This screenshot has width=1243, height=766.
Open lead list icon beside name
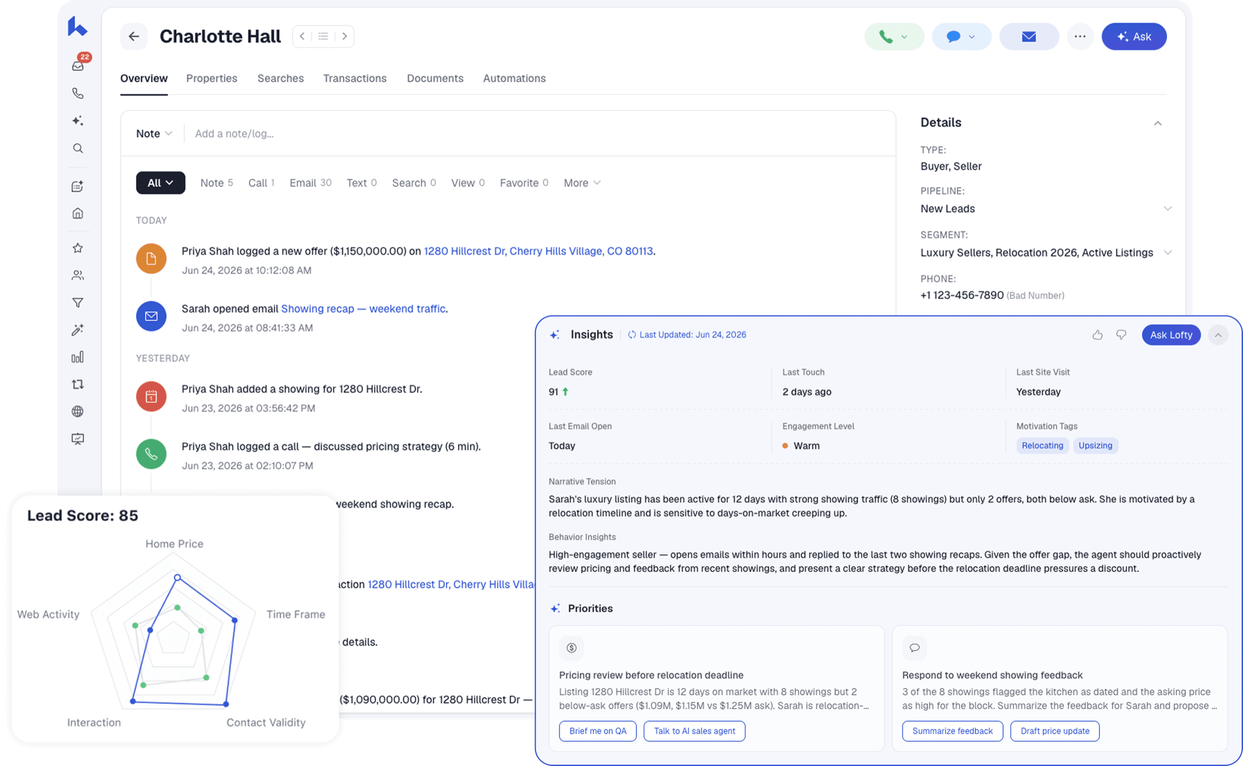tap(323, 36)
